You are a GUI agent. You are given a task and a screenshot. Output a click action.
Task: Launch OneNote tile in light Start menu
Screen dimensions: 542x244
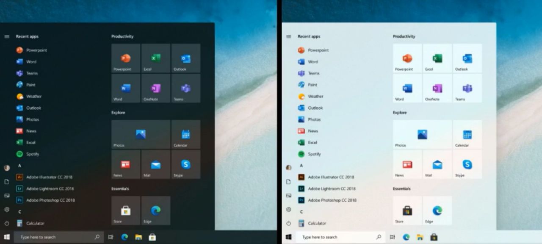click(x=437, y=88)
